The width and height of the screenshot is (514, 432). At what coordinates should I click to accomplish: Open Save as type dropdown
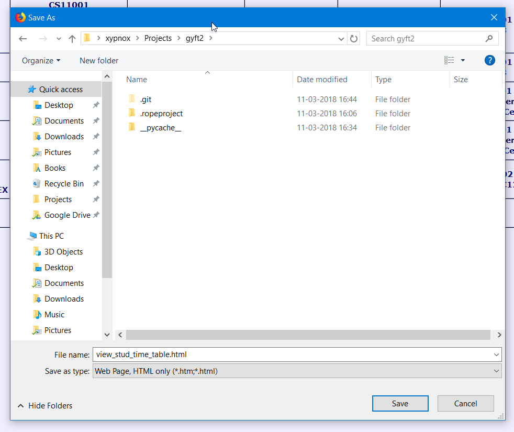(297, 371)
